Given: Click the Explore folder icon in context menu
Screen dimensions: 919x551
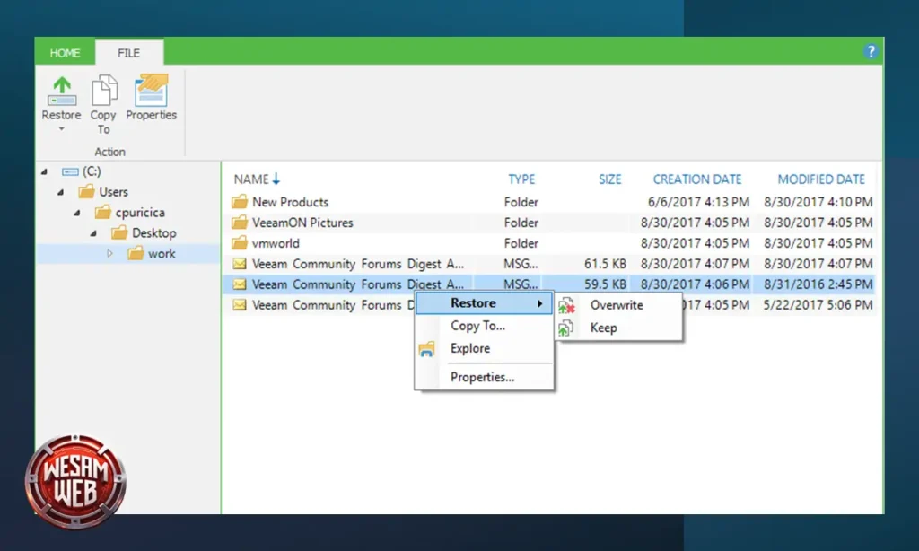Looking at the screenshot, I should pyautogui.click(x=425, y=348).
